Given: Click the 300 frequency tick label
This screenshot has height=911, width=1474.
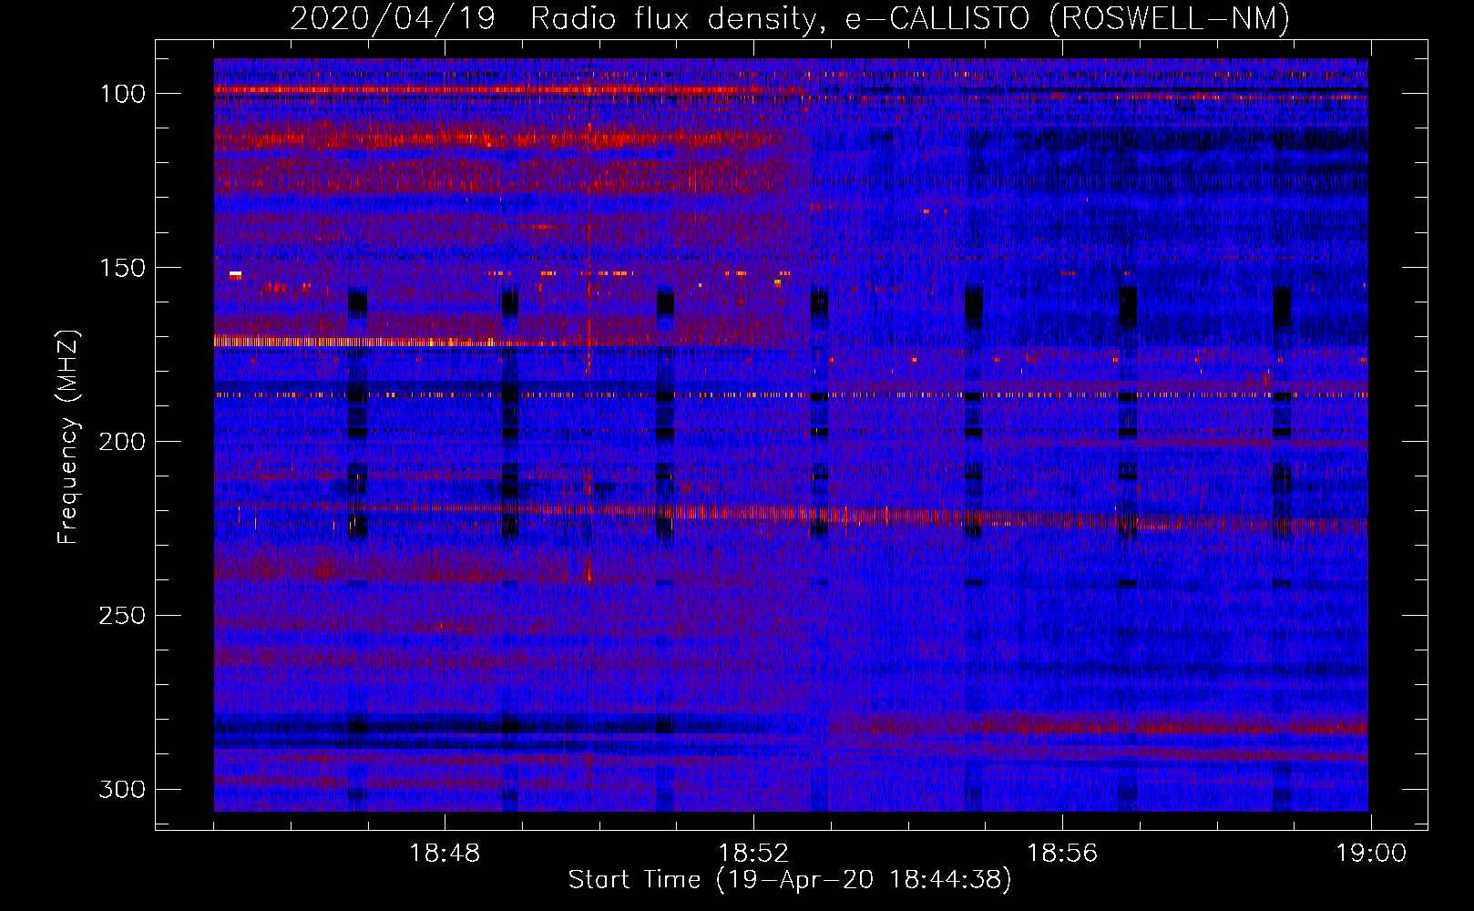Looking at the screenshot, I should click(122, 789).
